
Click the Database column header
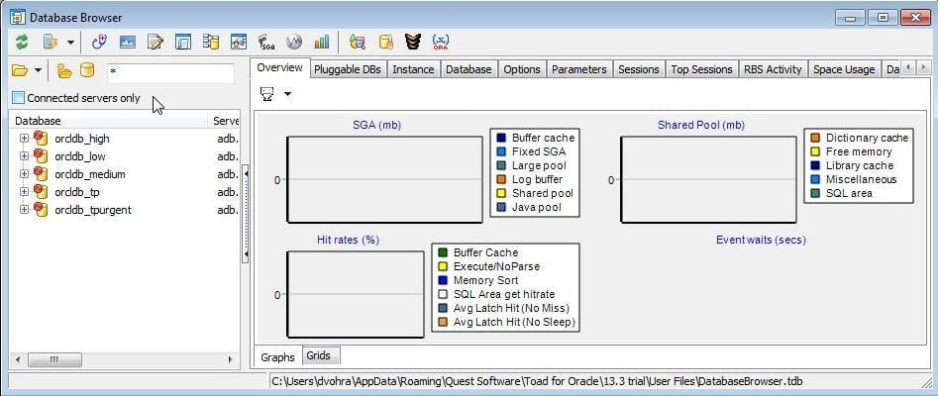(x=109, y=121)
